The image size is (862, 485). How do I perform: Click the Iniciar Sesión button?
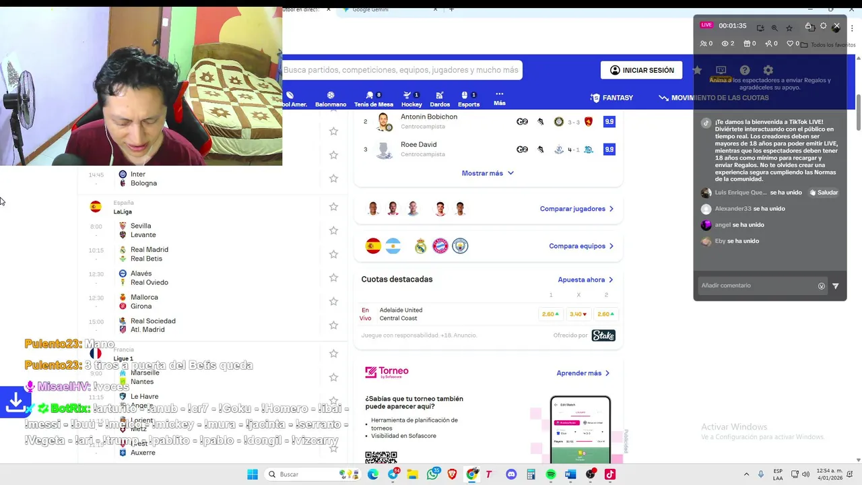(x=641, y=70)
